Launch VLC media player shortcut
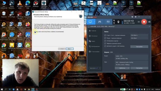The width and height of the screenshot is (161, 91). (20, 5)
